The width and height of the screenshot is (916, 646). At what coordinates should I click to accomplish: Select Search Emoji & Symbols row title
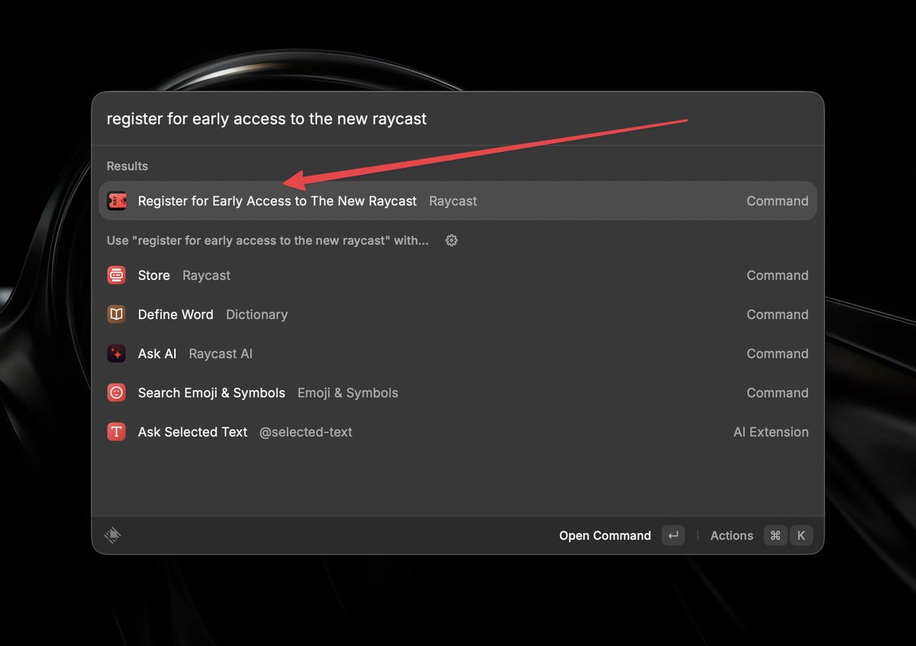point(211,392)
